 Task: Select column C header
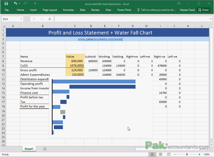pos(75,26)
